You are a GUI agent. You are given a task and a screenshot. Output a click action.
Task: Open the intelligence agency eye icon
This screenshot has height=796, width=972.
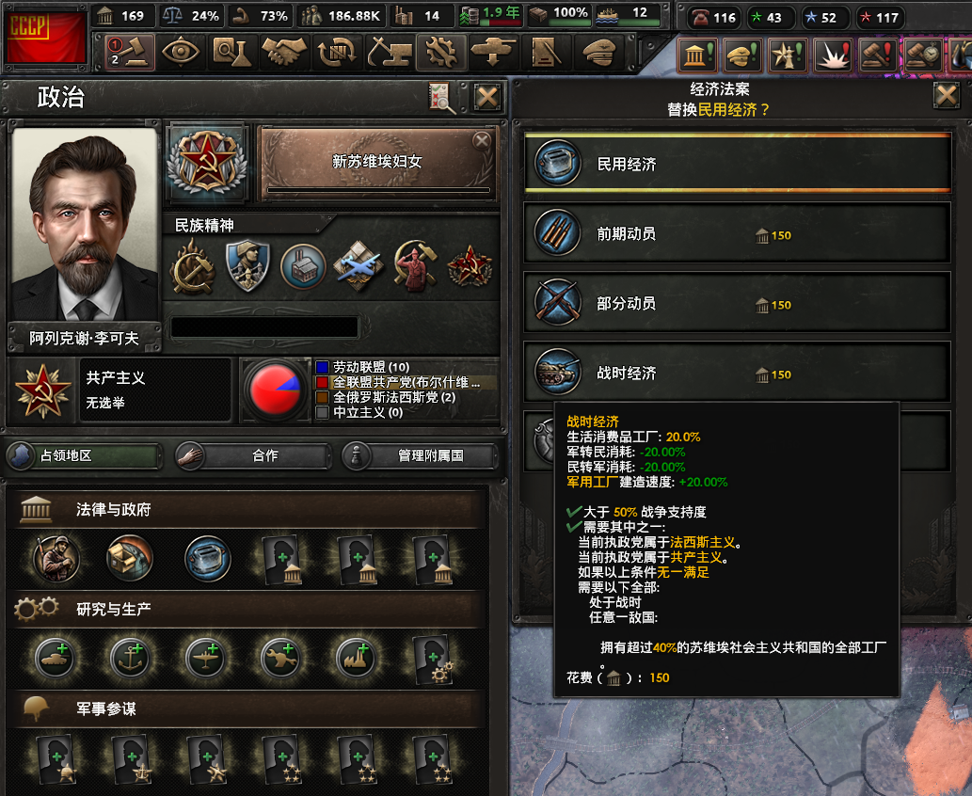181,52
